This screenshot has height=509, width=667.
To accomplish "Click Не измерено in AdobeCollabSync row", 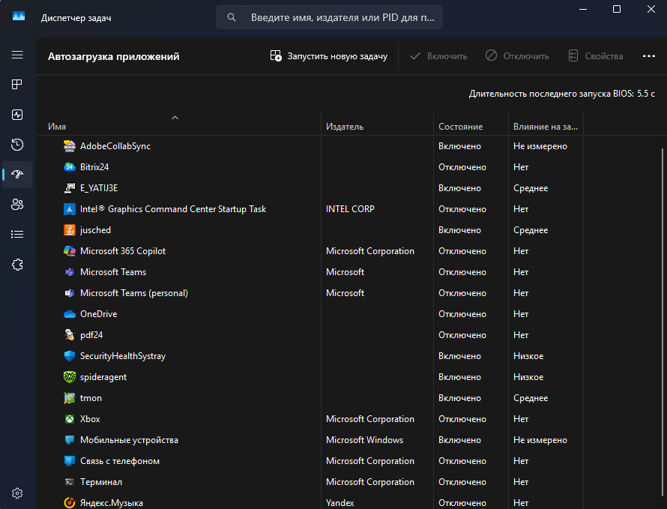I will (540, 146).
